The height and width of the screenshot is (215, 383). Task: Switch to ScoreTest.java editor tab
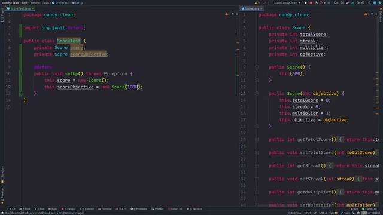(x=20, y=8)
